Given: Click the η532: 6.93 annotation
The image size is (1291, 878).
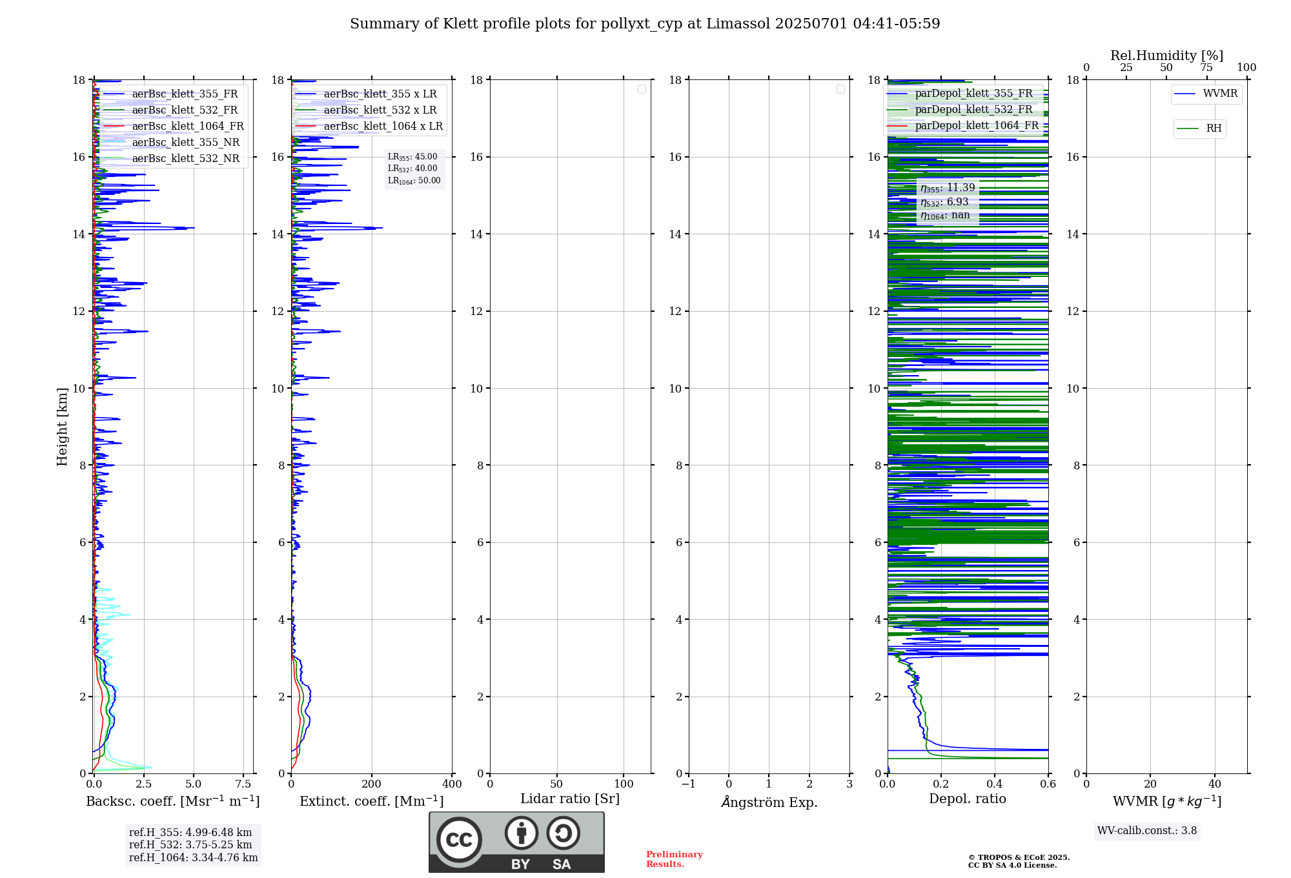Looking at the screenshot, I should [x=944, y=202].
